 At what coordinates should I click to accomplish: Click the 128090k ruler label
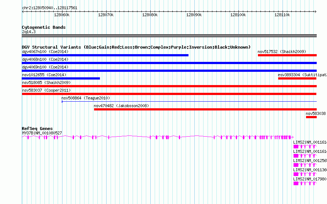194,15
